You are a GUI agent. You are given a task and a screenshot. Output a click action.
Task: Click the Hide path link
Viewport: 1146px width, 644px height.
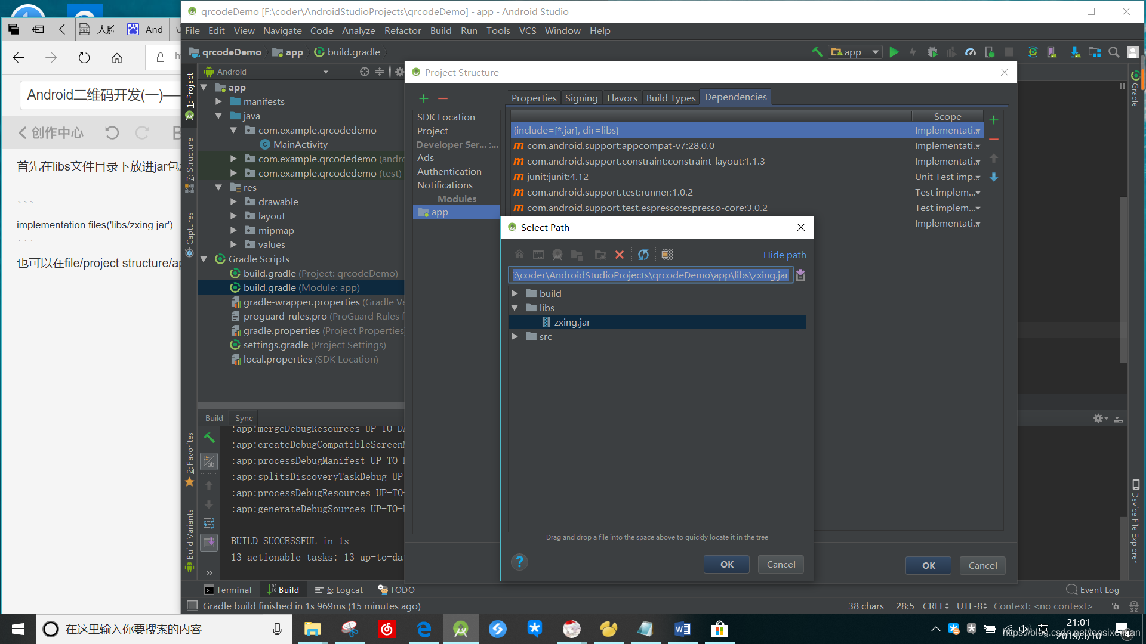(x=784, y=255)
